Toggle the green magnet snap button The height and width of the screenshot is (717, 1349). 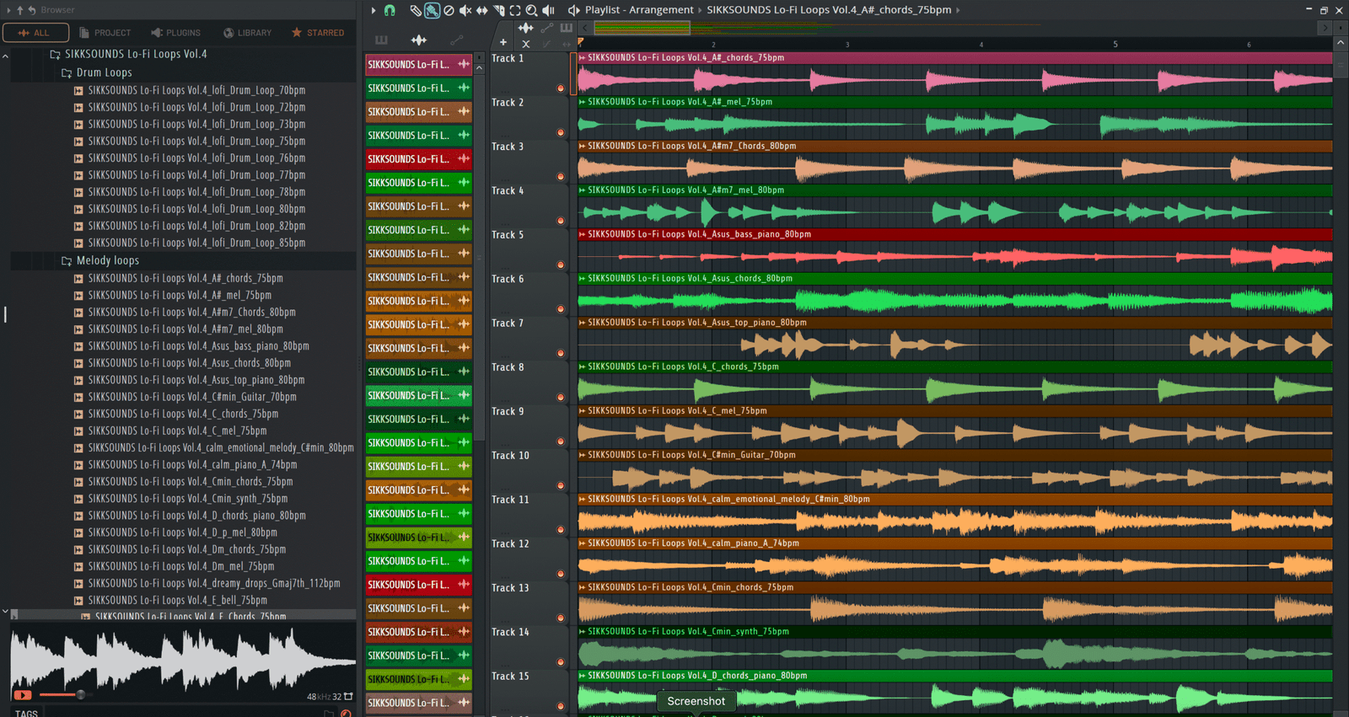[390, 10]
